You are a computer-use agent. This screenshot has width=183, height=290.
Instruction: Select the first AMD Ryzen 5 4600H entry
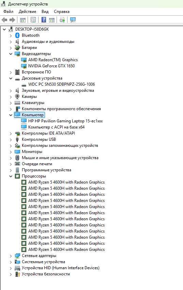66,182
